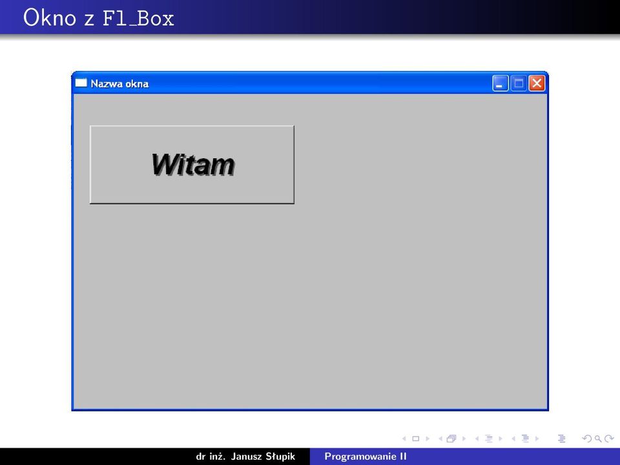
Task: Click the previous frame arrow
Action: [440, 439]
